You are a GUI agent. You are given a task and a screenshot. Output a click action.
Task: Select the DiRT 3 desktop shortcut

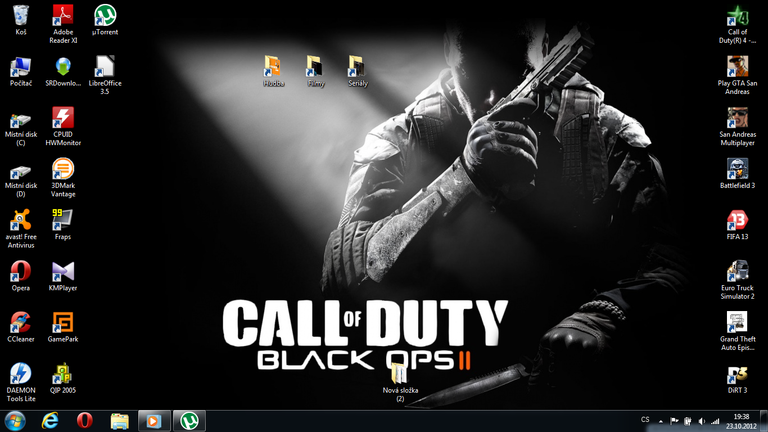click(x=738, y=379)
